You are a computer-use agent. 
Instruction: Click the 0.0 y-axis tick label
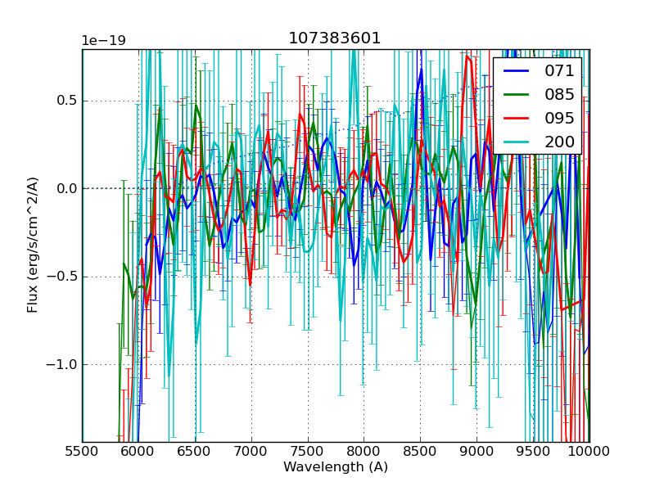click(x=67, y=189)
